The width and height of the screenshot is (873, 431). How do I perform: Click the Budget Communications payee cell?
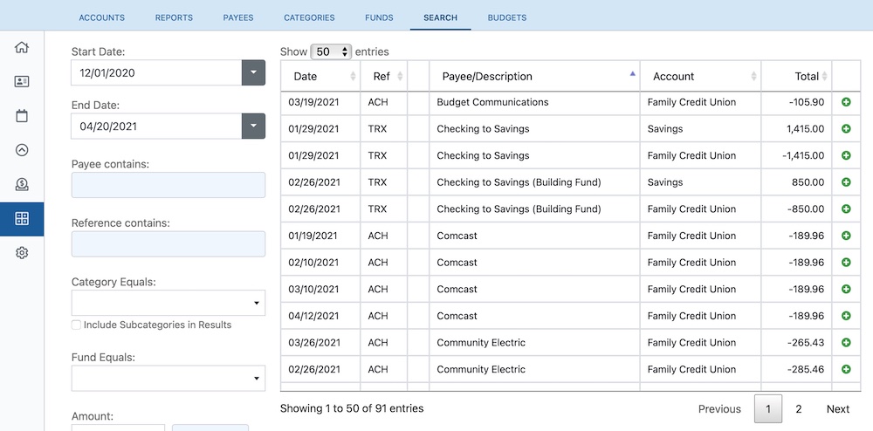(534, 102)
